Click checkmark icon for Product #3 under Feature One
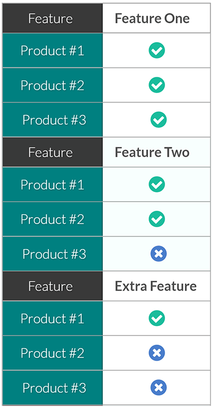 click(159, 119)
